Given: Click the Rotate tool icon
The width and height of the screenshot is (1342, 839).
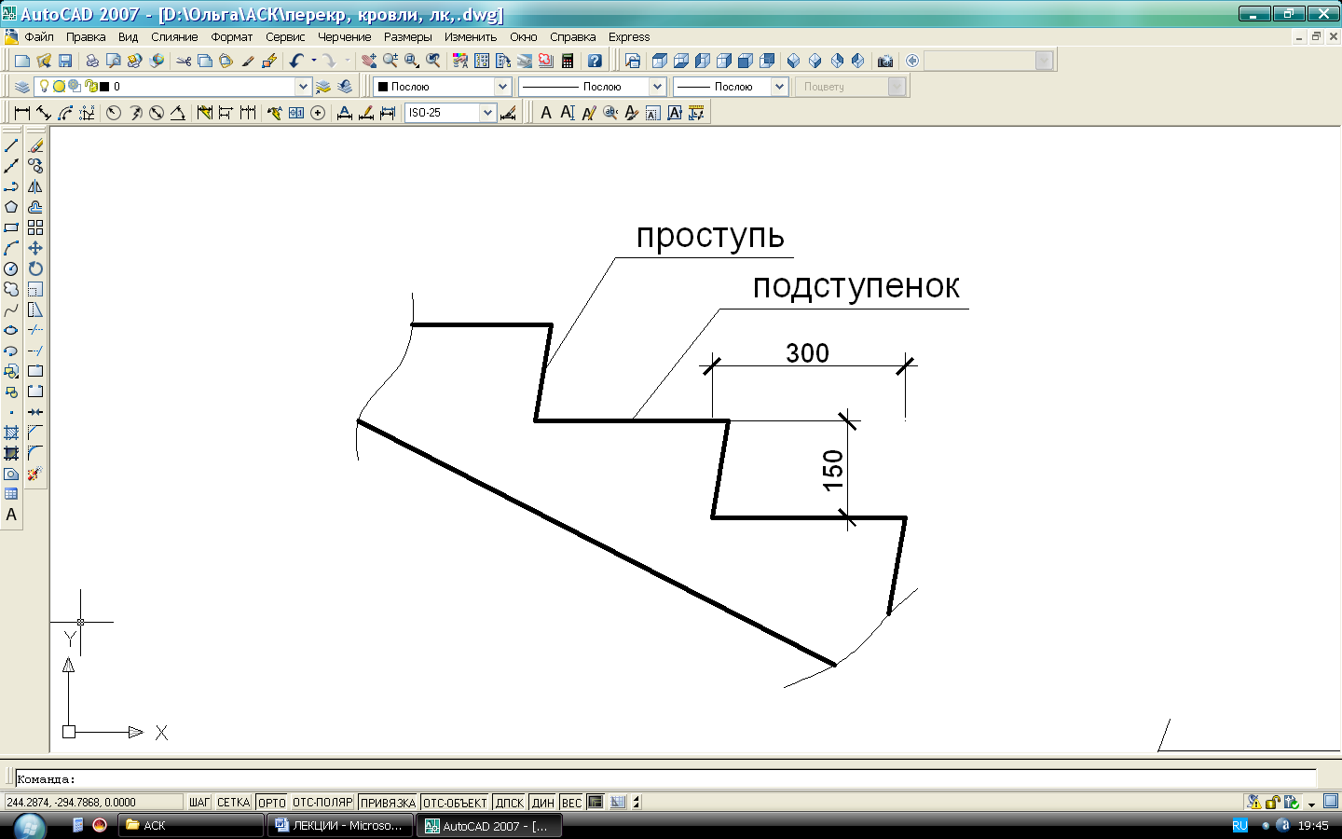Looking at the screenshot, I should click(35, 268).
